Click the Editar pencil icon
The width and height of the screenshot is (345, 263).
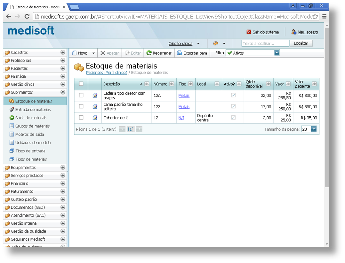[x=127, y=53]
